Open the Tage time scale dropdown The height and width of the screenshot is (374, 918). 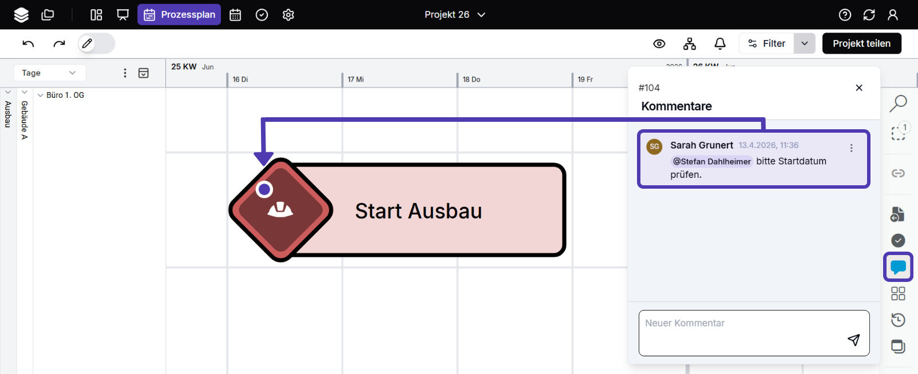coord(49,73)
